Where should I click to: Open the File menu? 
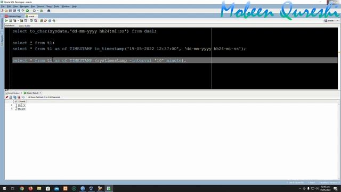3,6
